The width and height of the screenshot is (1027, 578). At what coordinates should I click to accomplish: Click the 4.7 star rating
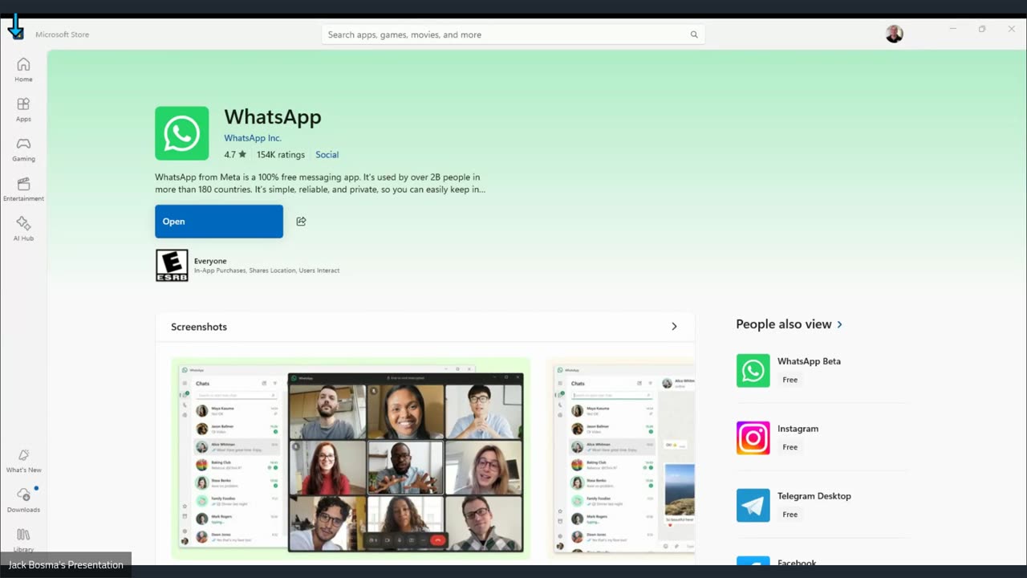235,155
